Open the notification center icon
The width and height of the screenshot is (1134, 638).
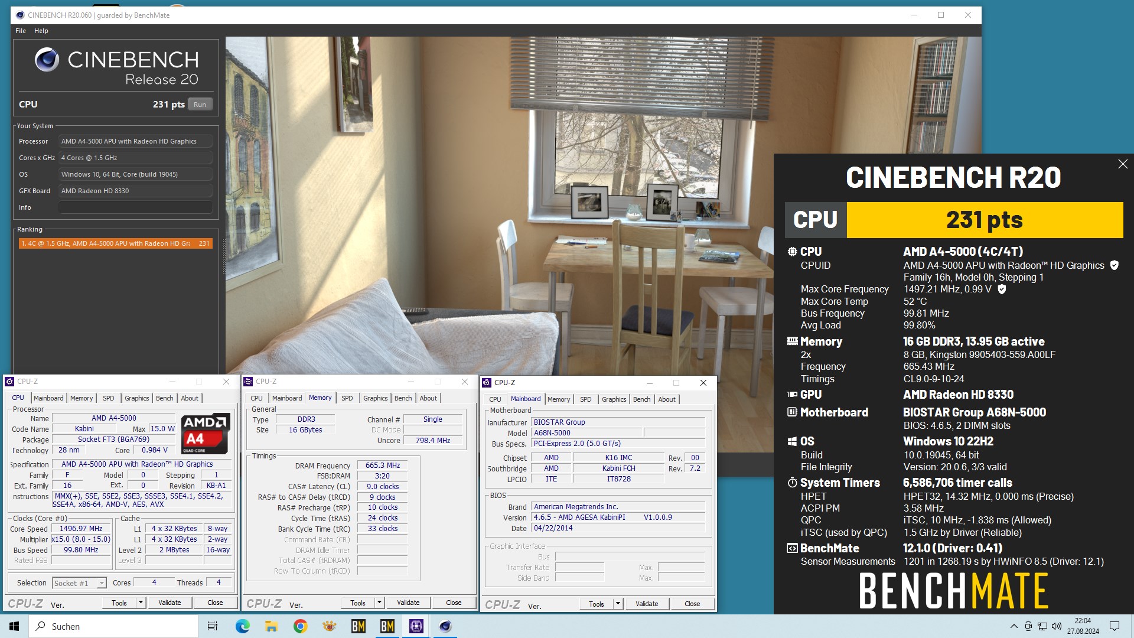(x=1115, y=626)
